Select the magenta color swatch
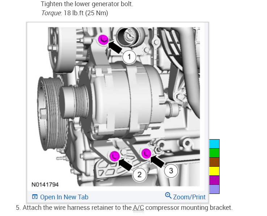 (x=214, y=180)
